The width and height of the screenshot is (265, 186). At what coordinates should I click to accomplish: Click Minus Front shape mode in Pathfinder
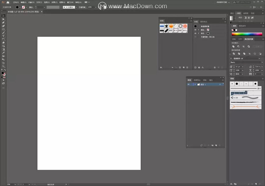point(238,46)
